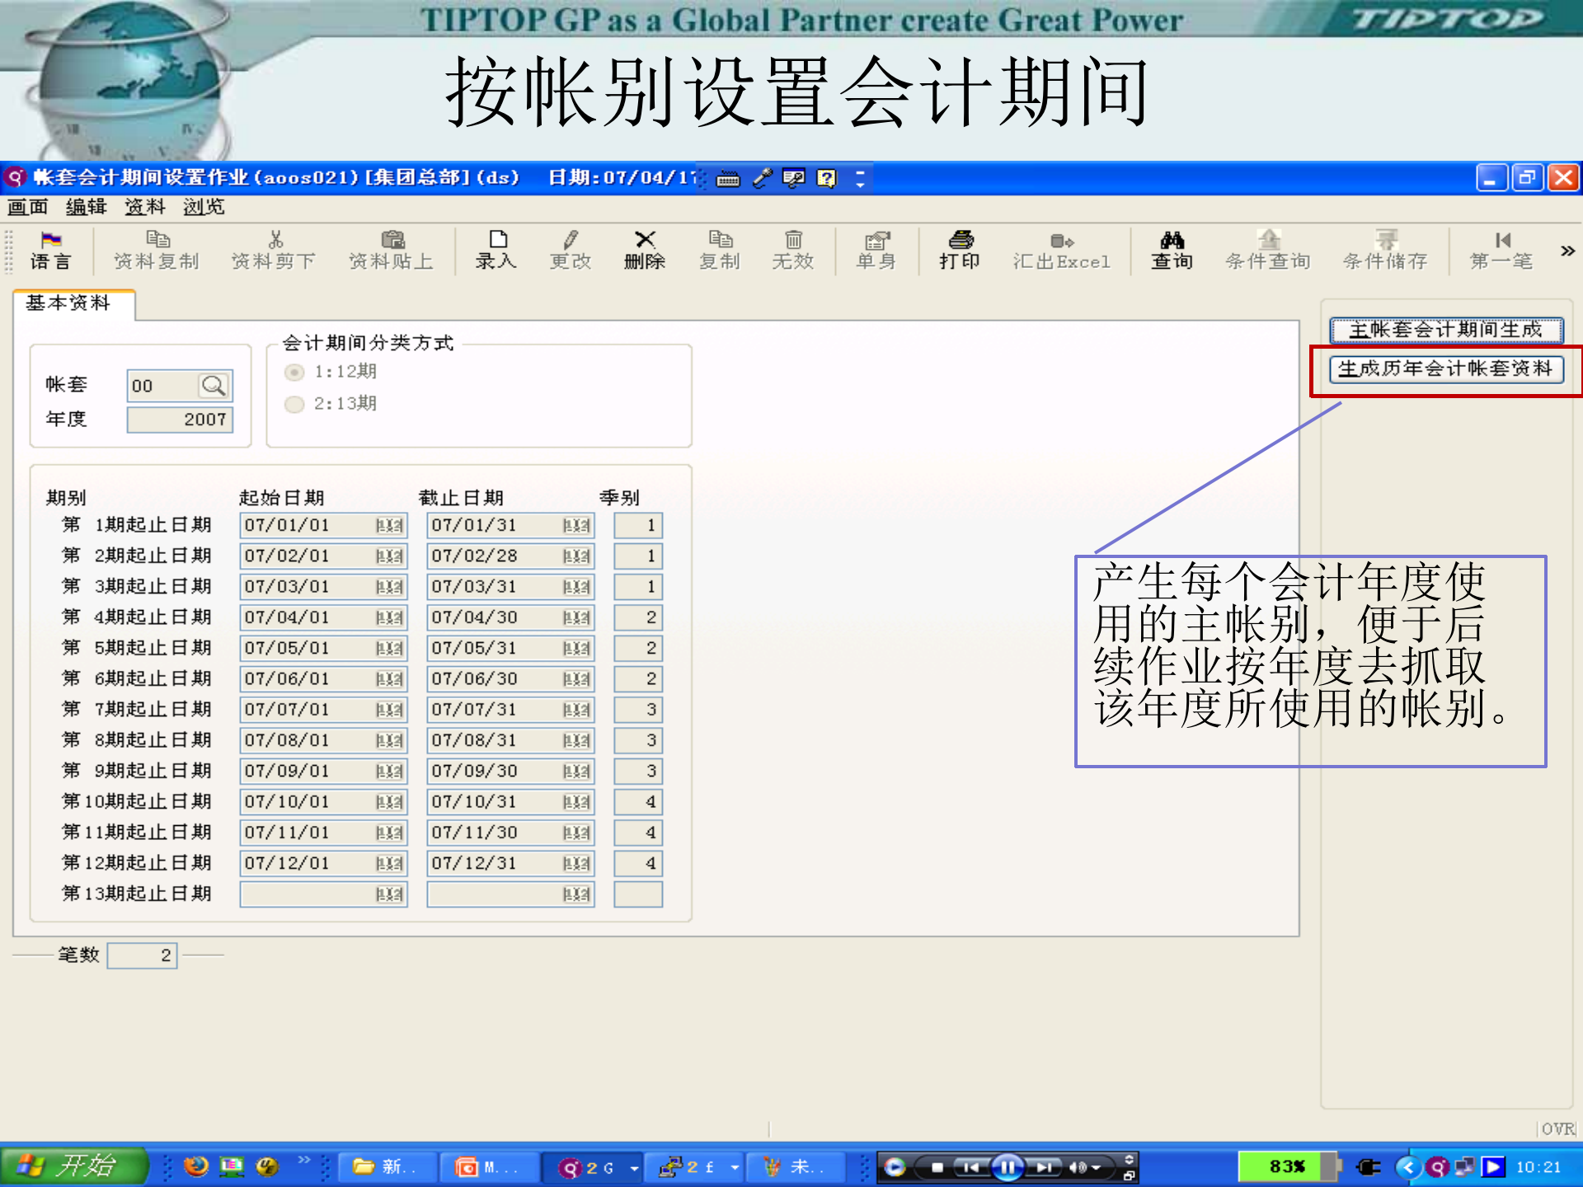Image resolution: width=1583 pixels, height=1187 pixels.
Task: Open the 查询 (Query) binoculars icon
Action: [x=1172, y=251]
